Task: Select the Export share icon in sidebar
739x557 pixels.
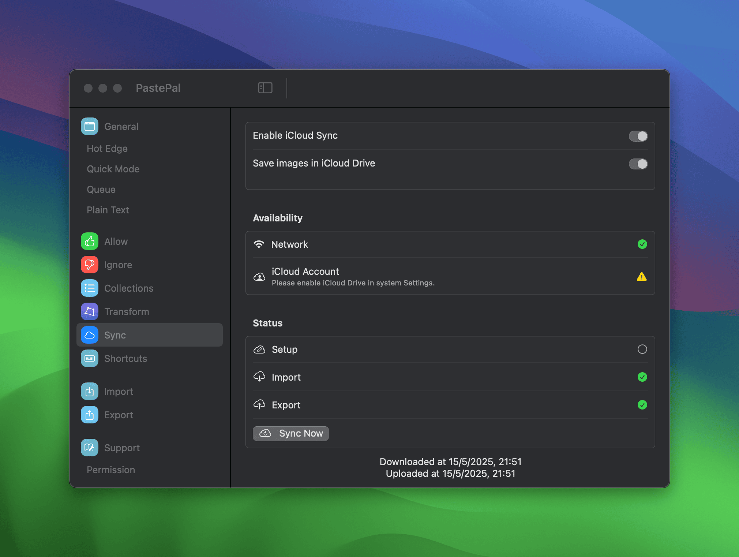Action: tap(89, 415)
